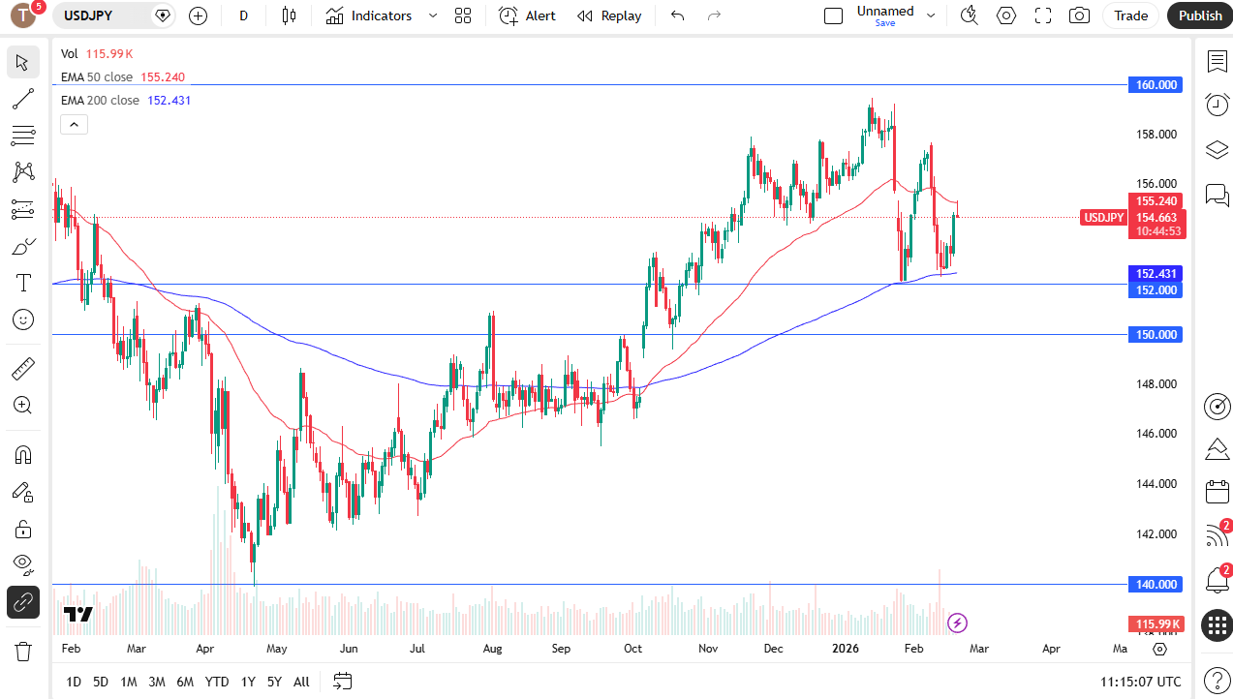Open the chats panel icon
This screenshot has height=699, width=1233.
coord(1217,194)
